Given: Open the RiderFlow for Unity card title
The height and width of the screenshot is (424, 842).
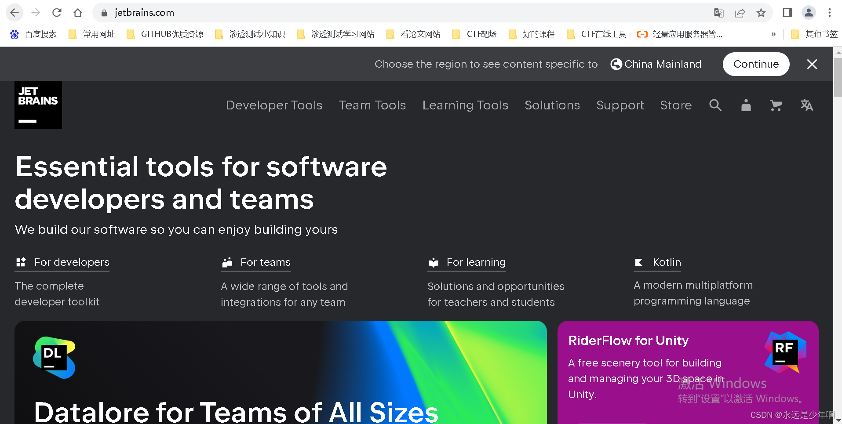Looking at the screenshot, I should pyautogui.click(x=628, y=341).
